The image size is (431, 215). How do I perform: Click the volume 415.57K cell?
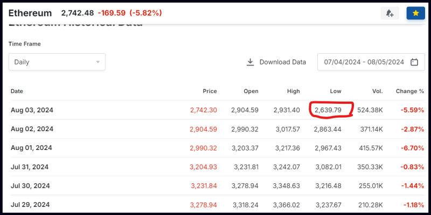371,148
